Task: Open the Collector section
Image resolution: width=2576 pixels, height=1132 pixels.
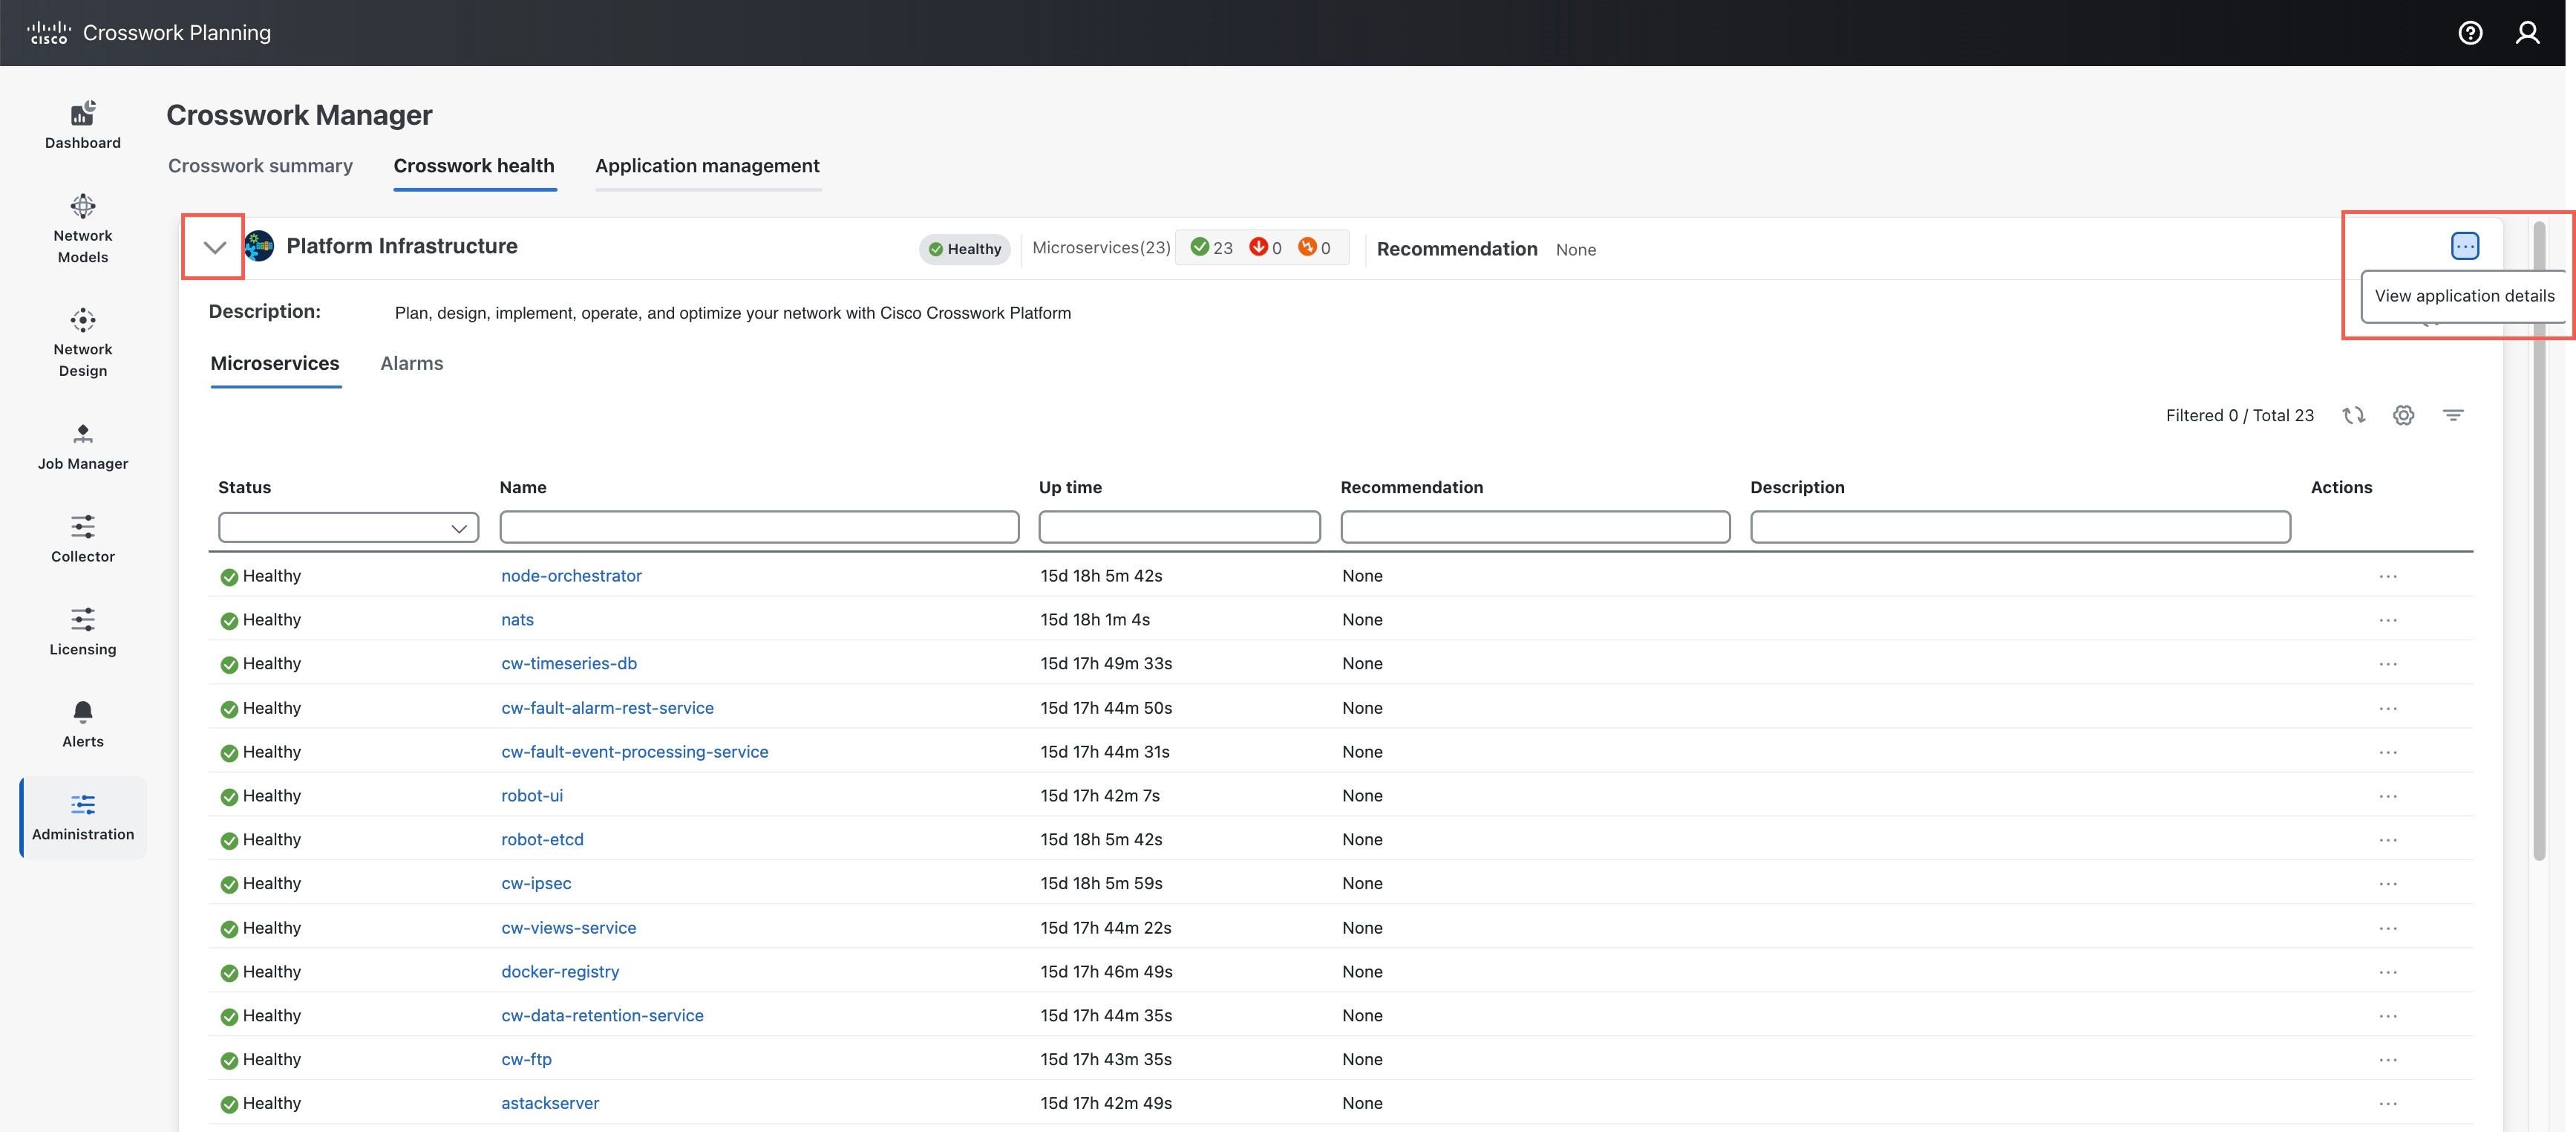Action: (82, 539)
